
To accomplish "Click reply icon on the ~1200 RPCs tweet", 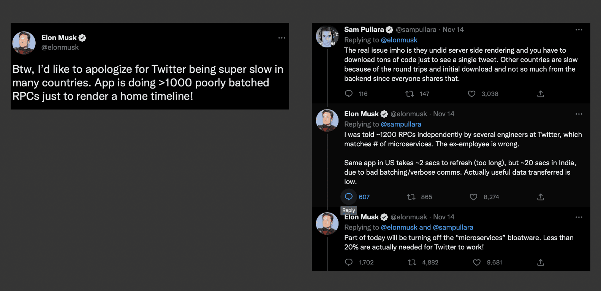I will [x=349, y=197].
